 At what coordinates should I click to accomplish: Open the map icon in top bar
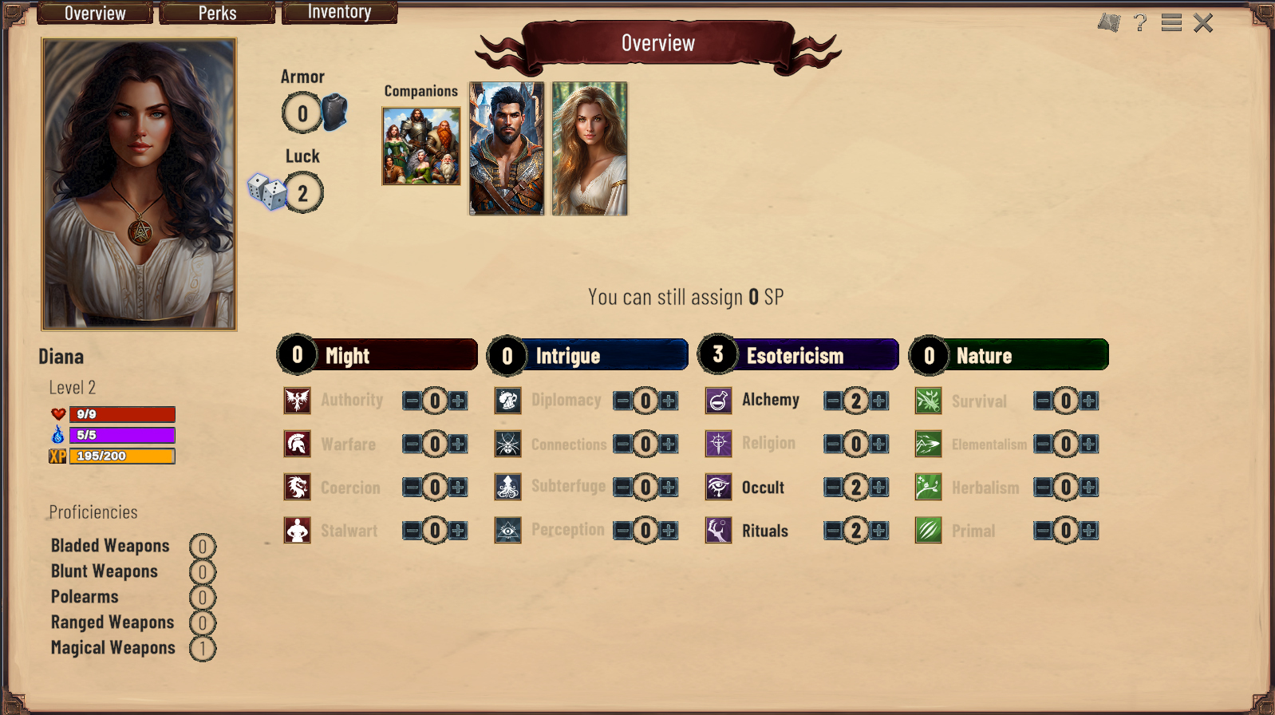(1109, 22)
